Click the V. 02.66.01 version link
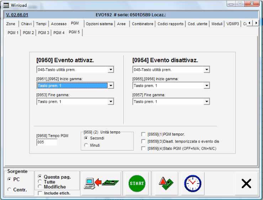The image size is (263, 200). (x=17, y=15)
